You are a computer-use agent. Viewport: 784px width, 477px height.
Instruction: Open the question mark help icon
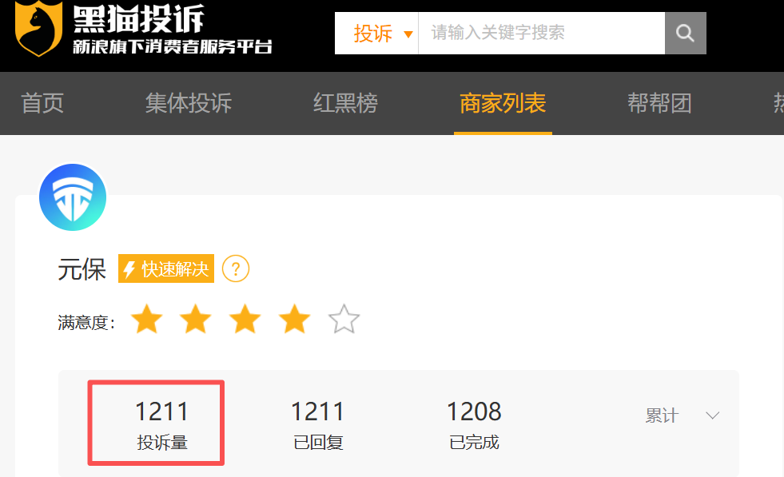236,269
